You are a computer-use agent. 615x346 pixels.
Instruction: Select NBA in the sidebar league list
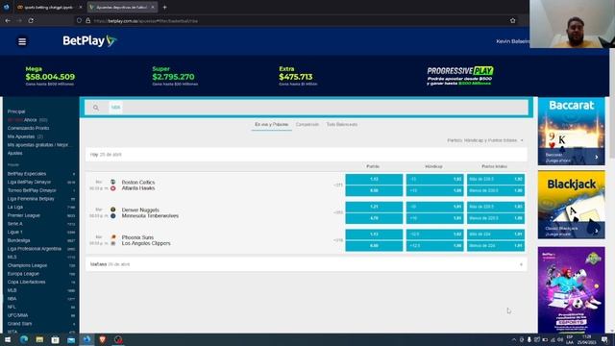pyautogui.click(x=12, y=299)
